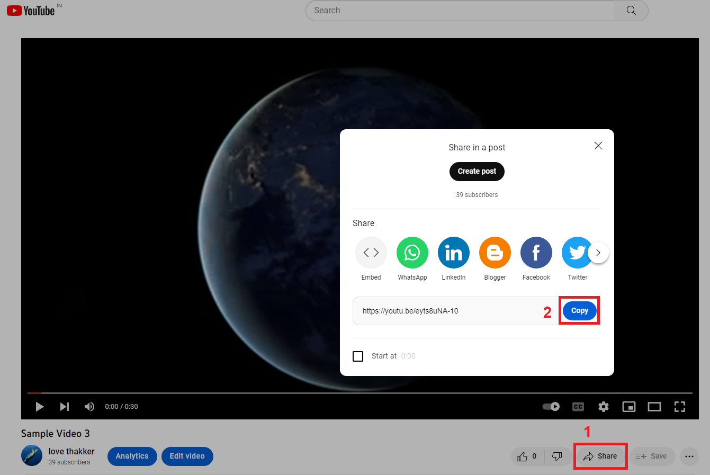The height and width of the screenshot is (475, 710).
Task: Share the video to Twitter
Action: coord(577,253)
